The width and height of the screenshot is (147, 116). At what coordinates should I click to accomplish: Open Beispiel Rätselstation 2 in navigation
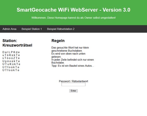[x=61, y=29]
